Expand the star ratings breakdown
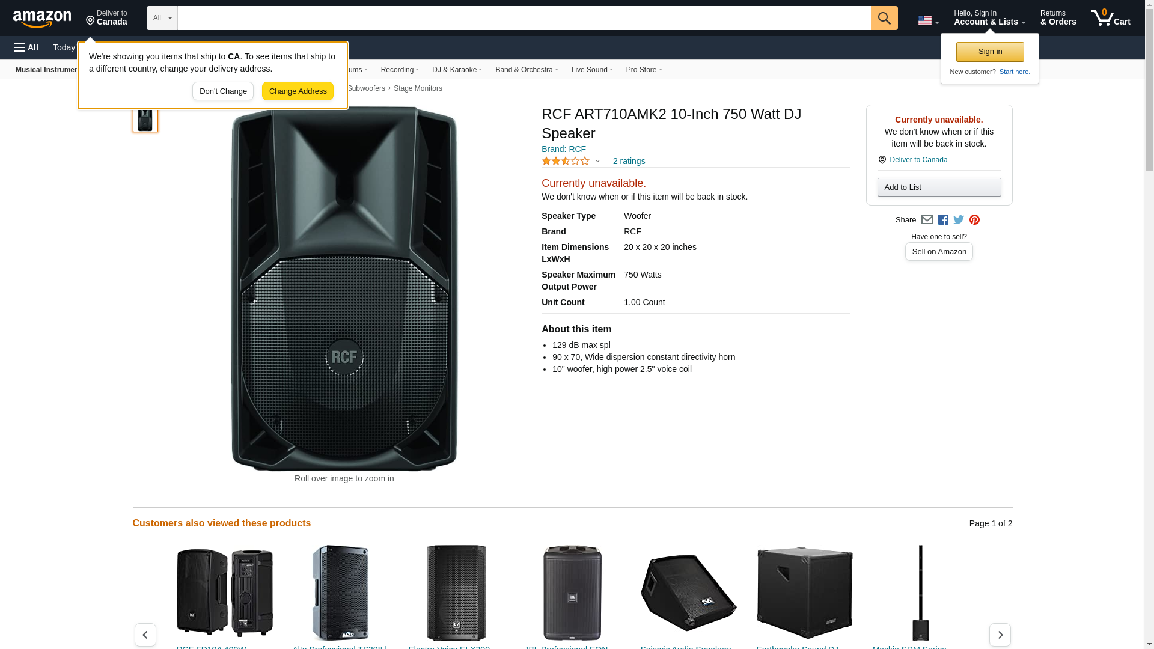 pos(597,161)
